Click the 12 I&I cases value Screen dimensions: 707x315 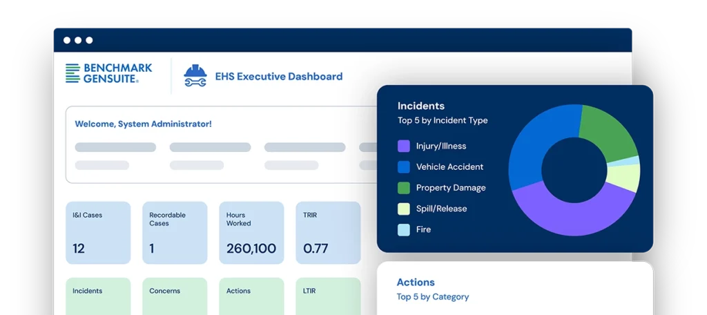pos(79,249)
